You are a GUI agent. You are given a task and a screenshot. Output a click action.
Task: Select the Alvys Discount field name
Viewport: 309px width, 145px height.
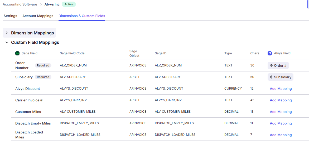28,89
